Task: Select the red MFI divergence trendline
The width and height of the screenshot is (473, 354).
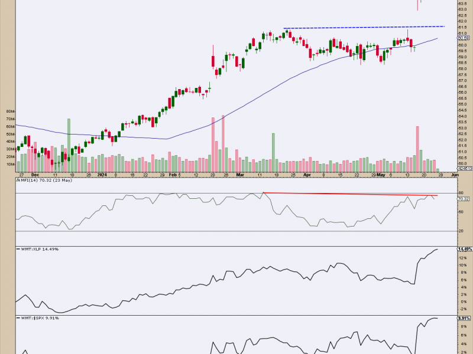Action: point(350,194)
